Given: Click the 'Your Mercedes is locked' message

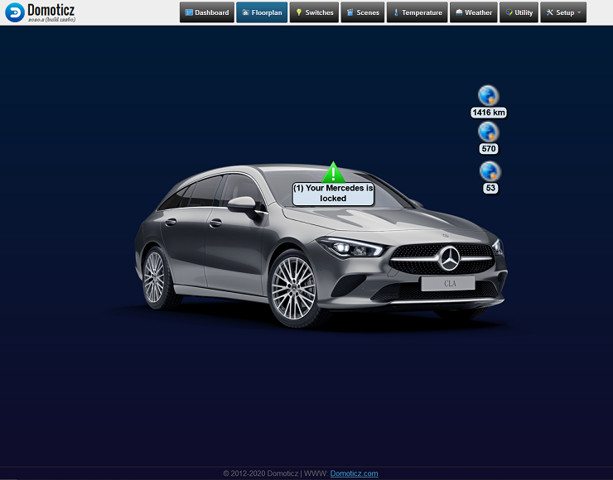Looking at the screenshot, I should pos(333,194).
